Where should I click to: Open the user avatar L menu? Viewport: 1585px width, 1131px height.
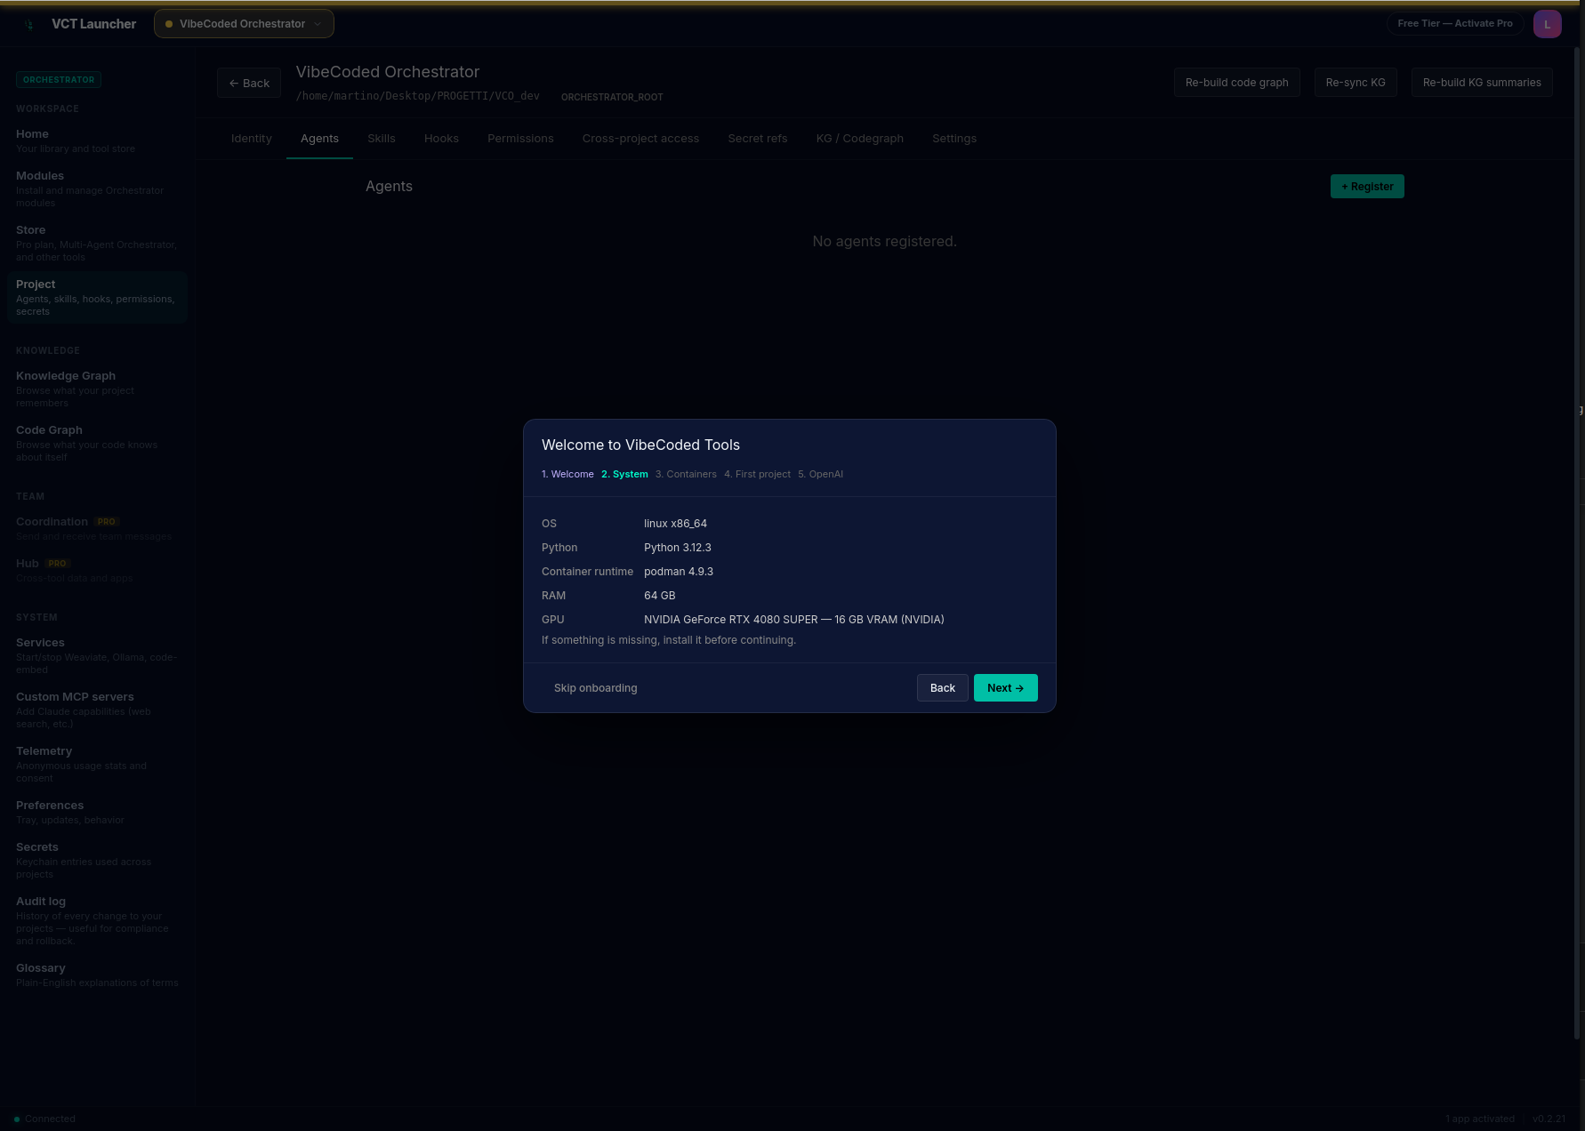1547,24
